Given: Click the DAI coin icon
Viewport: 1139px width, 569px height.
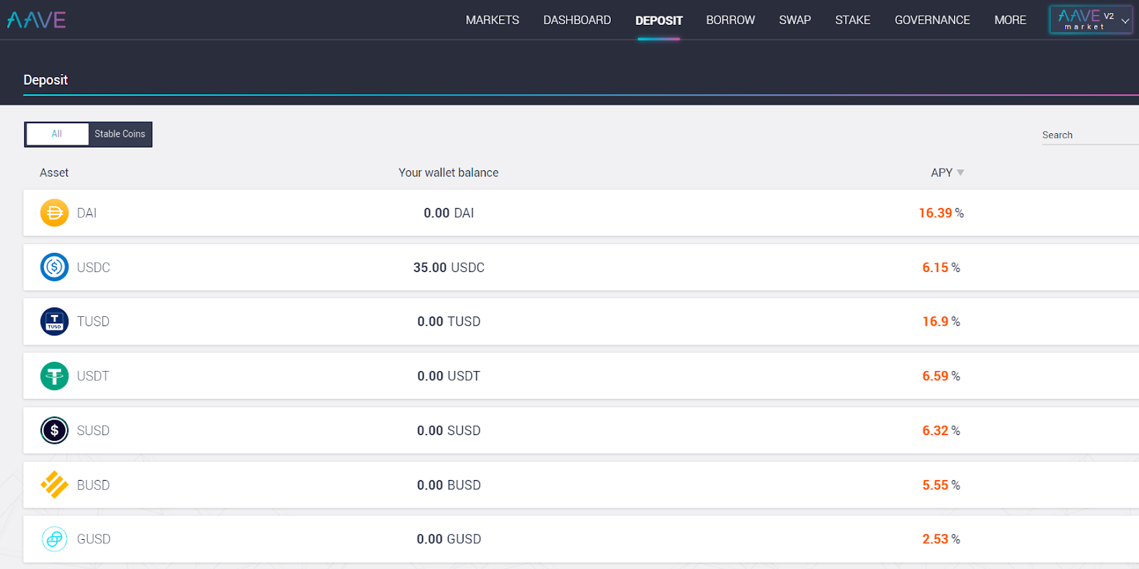Looking at the screenshot, I should (x=54, y=213).
